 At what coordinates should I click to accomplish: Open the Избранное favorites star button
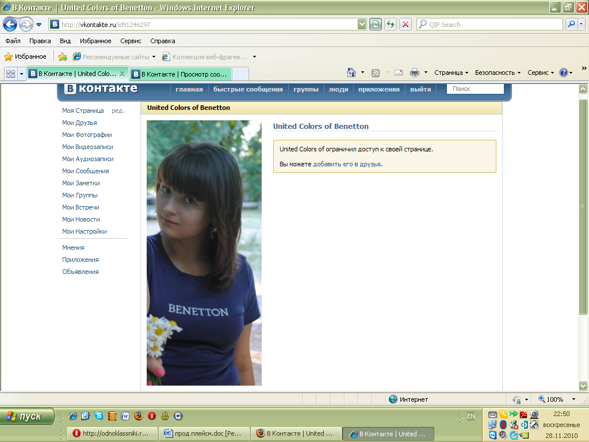tap(25, 57)
